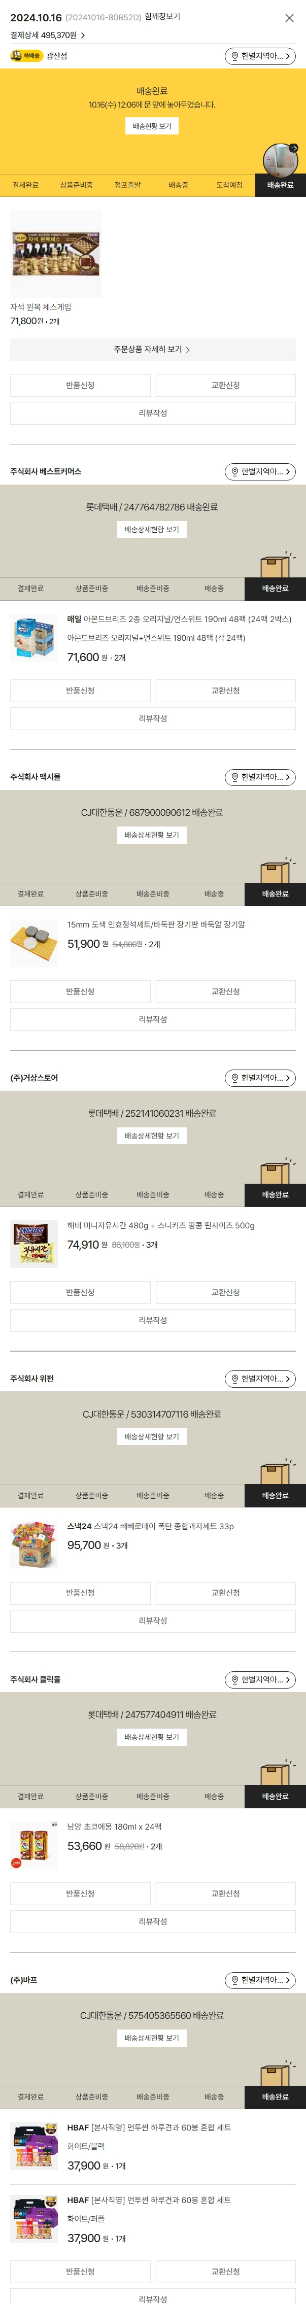Expand payment details 495,370원 chevron
306x2304 pixels.
(82, 36)
